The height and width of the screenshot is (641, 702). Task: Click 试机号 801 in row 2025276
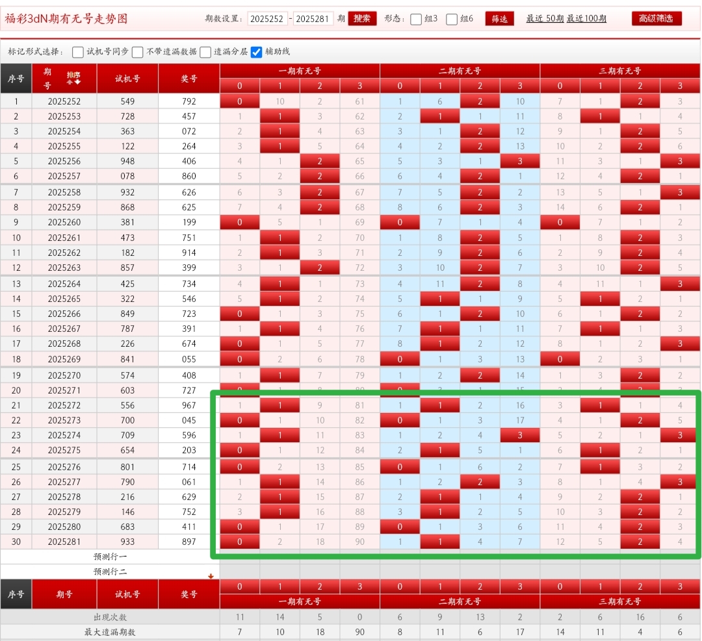(x=127, y=467)
